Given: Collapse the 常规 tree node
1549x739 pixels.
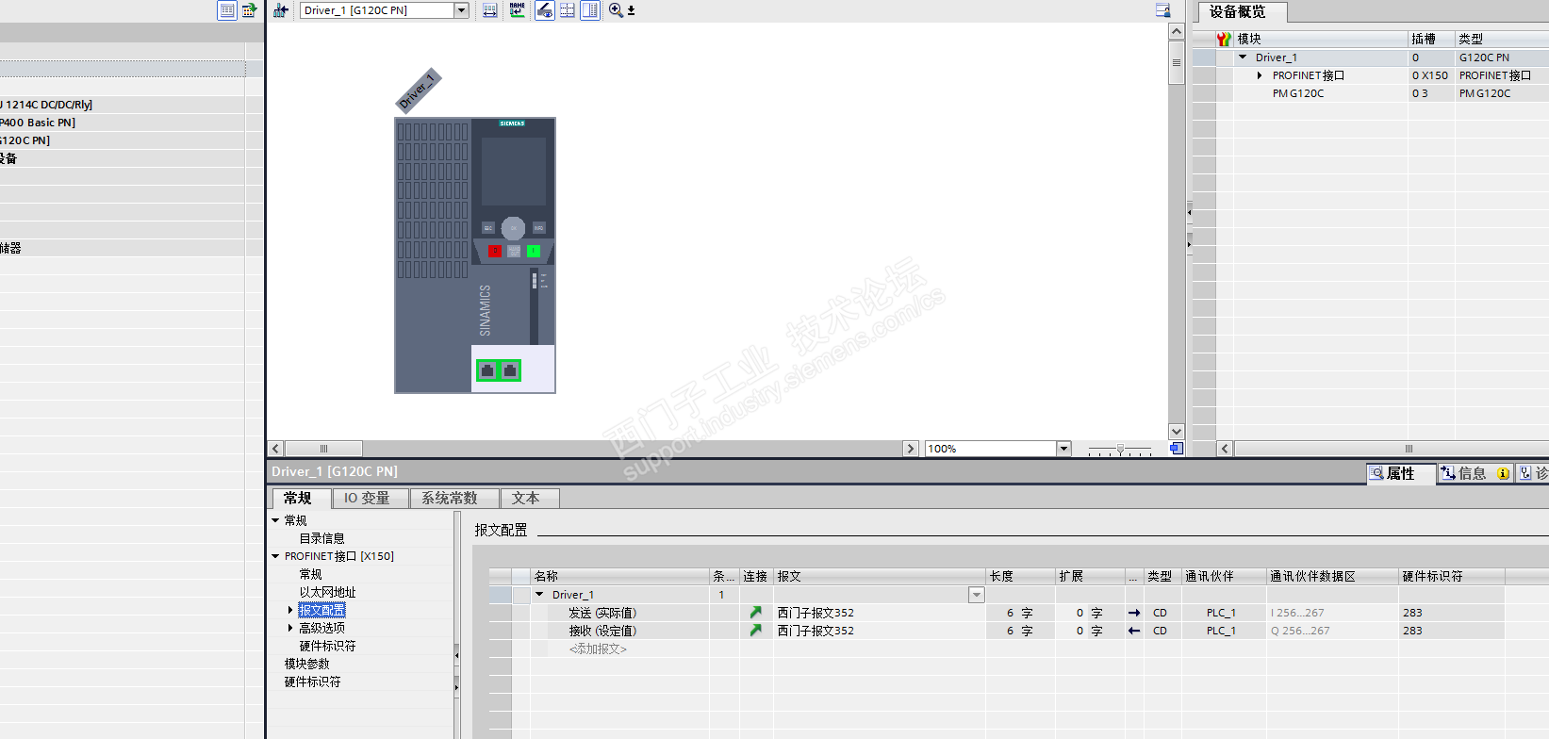Looking at the screenshot, I should click(x=276, y=520).
